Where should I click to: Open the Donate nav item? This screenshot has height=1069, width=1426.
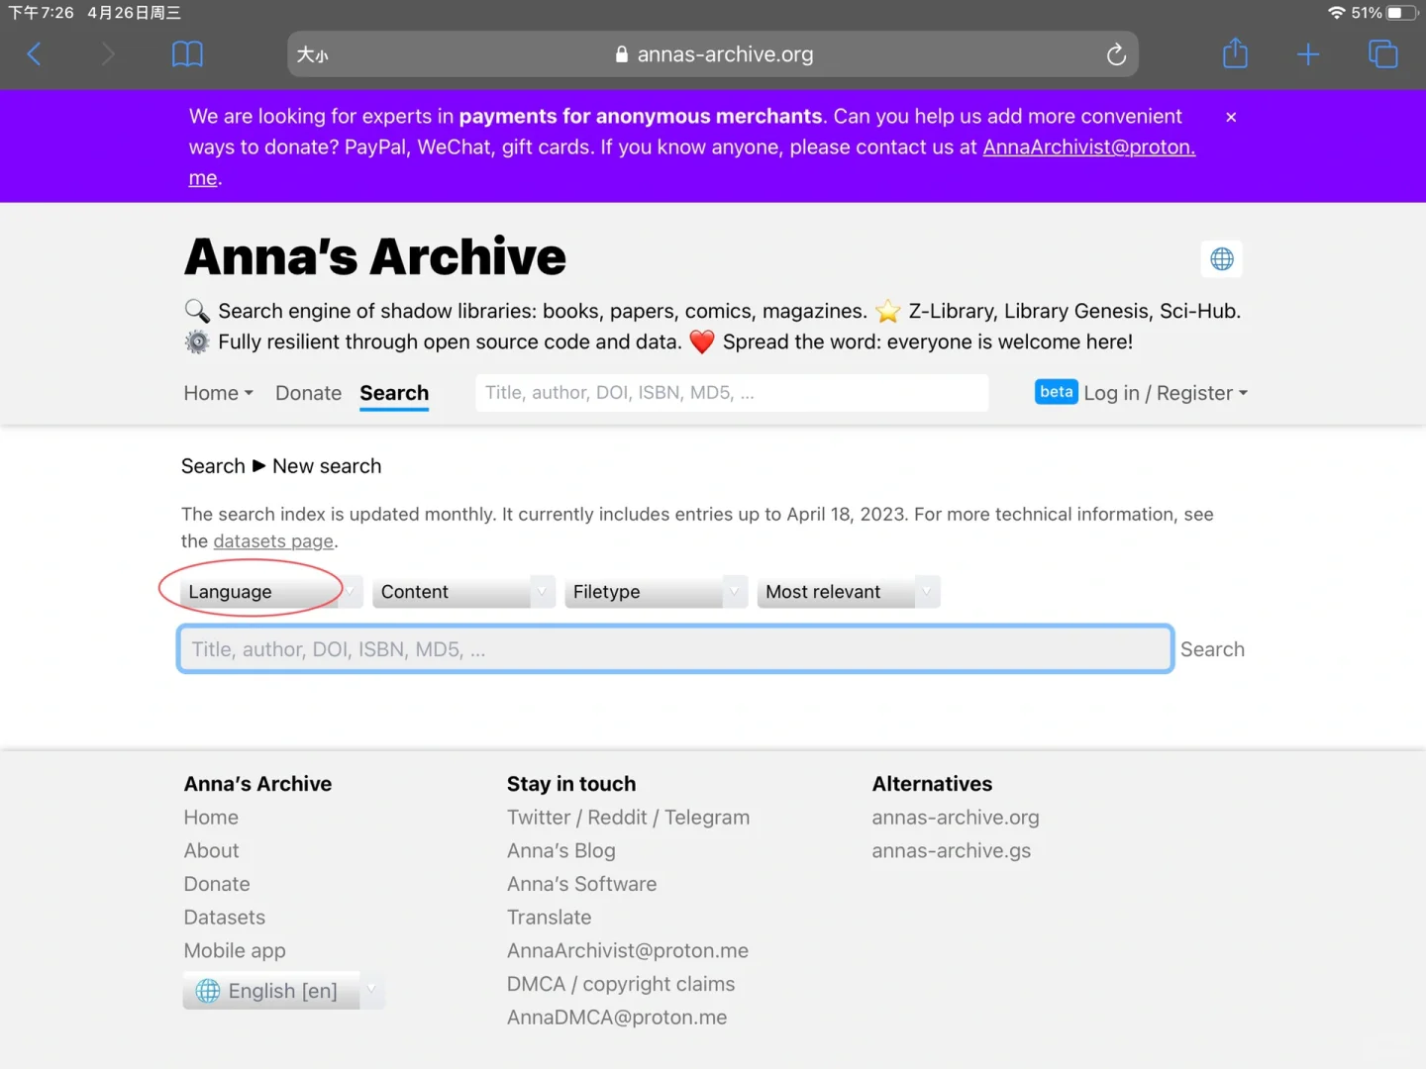pyautogui.click(x=308, y=393)
